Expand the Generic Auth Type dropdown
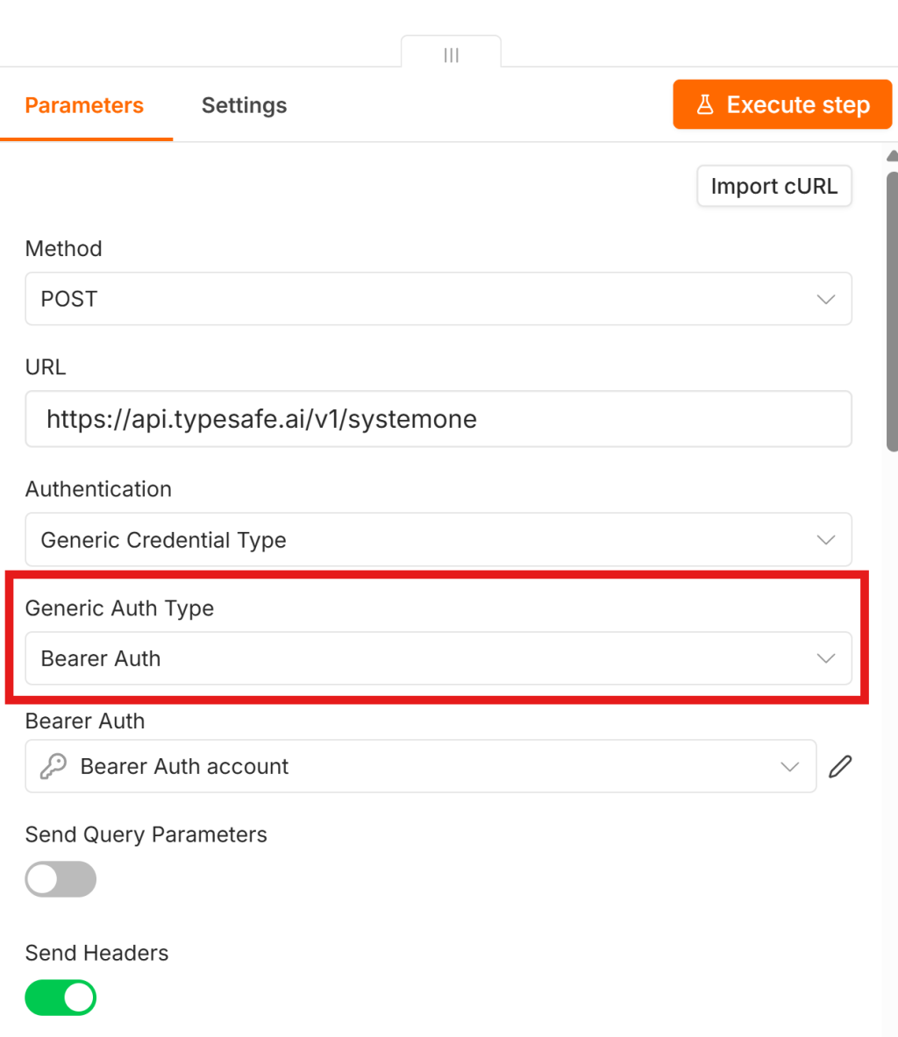The width and height of the screenshot is (898, 1037). tap(438, 658)
